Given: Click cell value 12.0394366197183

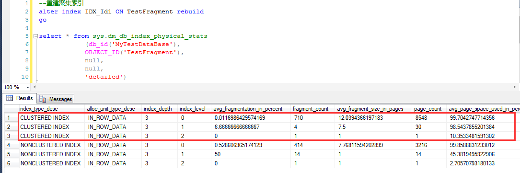Looking at the screenshot, I should [360, 118].
